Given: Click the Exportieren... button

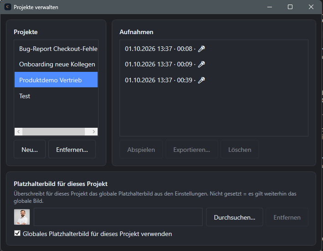Looking at the screenshot, I should click(x=192, y=149).
